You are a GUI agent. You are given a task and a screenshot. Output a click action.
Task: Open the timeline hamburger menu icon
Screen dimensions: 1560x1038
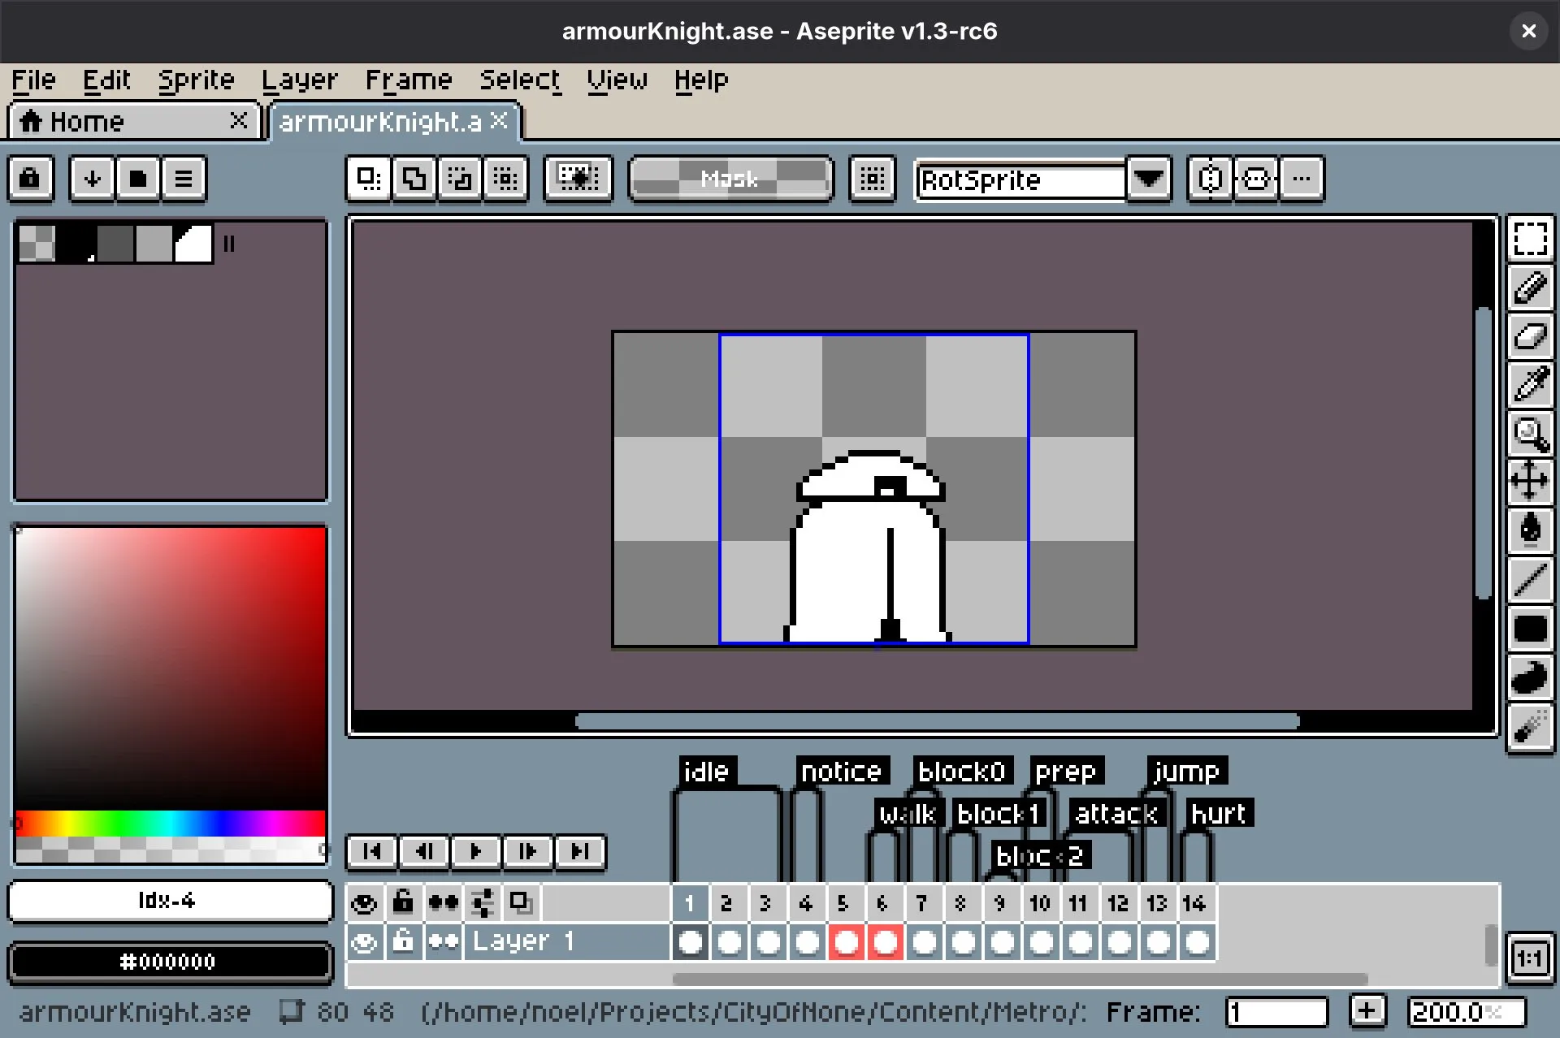tap(184, 179)
